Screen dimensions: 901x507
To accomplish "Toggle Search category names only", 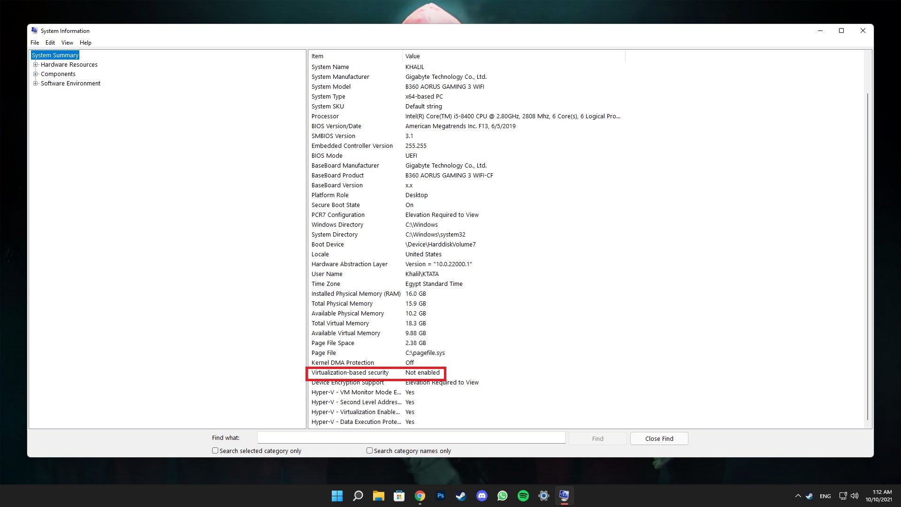I will click(369, 451).
